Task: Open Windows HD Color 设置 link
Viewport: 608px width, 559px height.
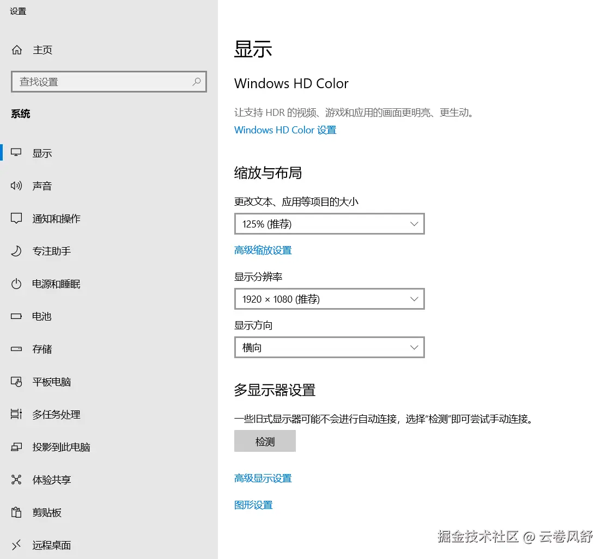Action: coord(285,130)
